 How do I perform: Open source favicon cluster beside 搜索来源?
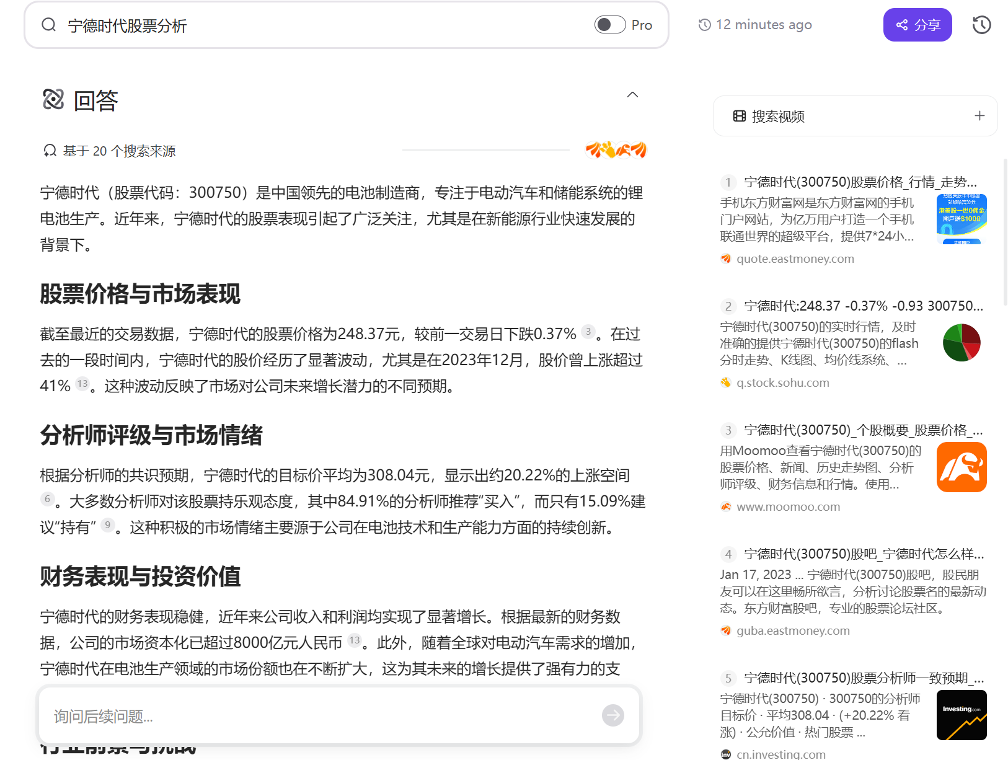(x=616, y=150)
